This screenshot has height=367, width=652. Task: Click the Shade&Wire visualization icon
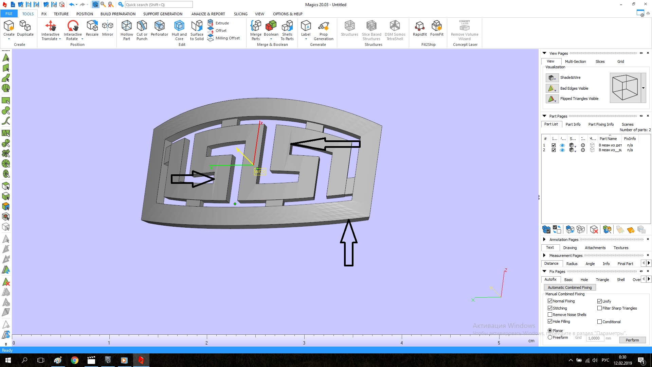pyautogui.click(x=552, y=78)
